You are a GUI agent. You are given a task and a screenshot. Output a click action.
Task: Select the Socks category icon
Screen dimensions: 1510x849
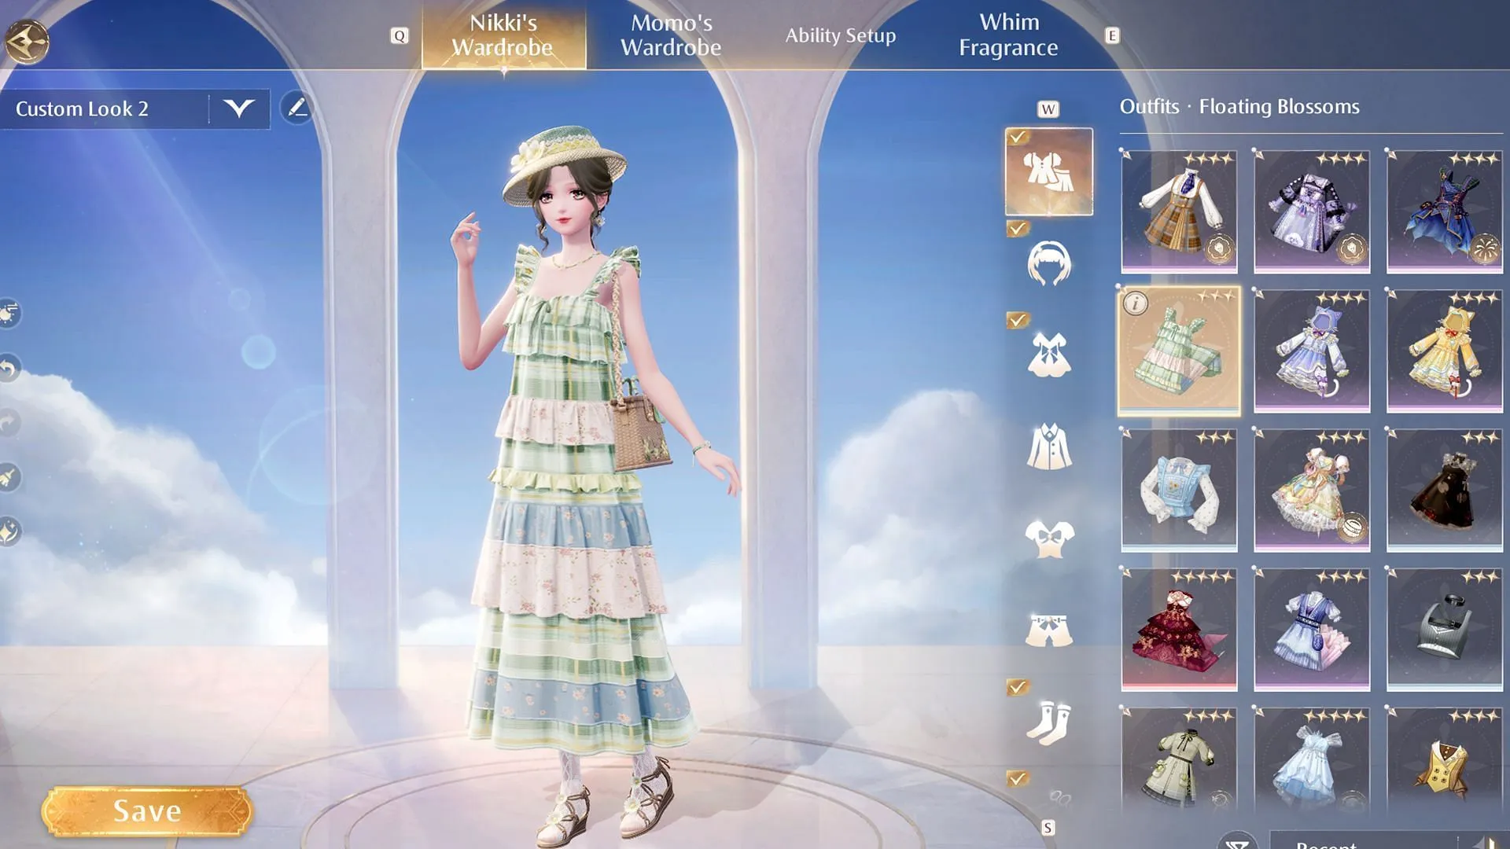(x=1049, y=722)
